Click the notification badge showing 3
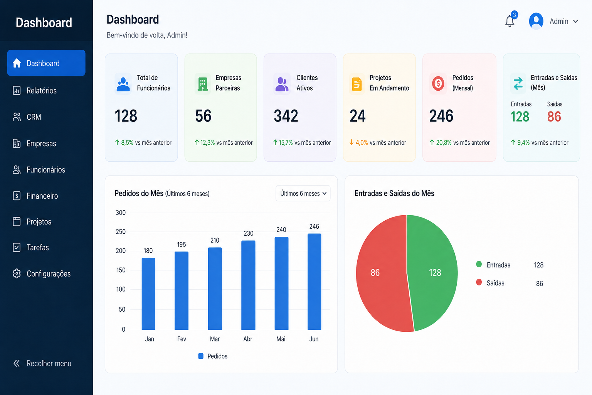This screenshot has width=592, height=395. [514, 15]
